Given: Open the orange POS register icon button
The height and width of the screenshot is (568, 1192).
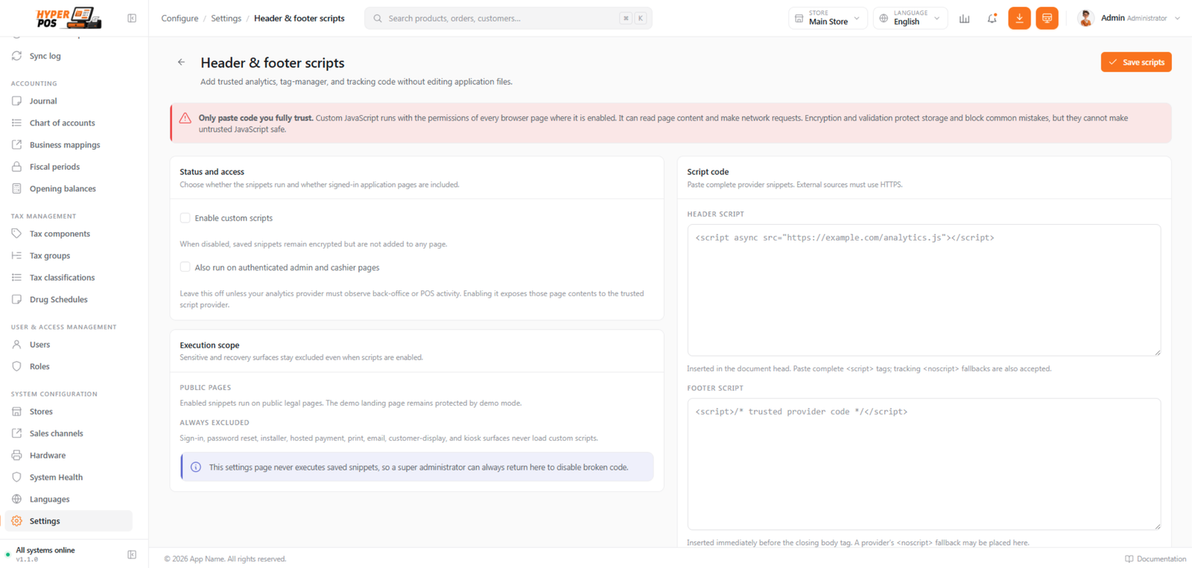Looking at the screenshot, I should [1047, 18].
